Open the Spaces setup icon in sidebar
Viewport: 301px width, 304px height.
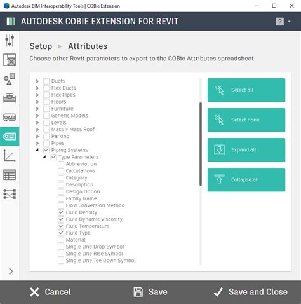click(10, 60)
